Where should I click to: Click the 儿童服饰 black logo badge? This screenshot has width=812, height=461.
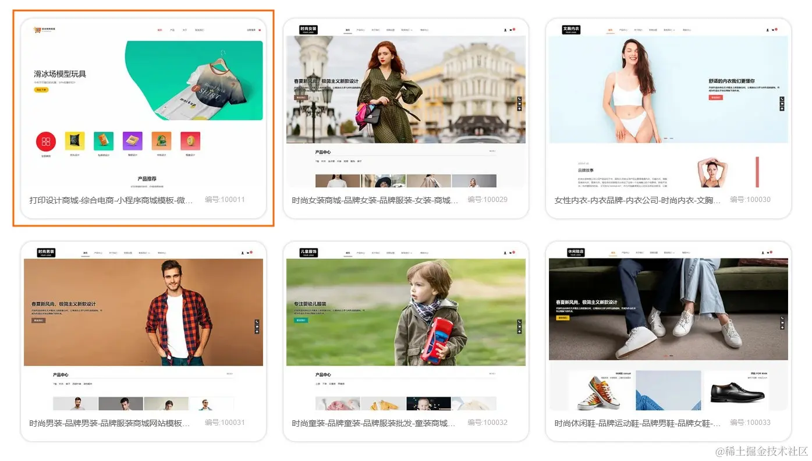coord(309,253)
